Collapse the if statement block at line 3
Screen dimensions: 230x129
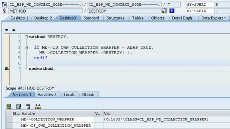click(x=26, y=47)
